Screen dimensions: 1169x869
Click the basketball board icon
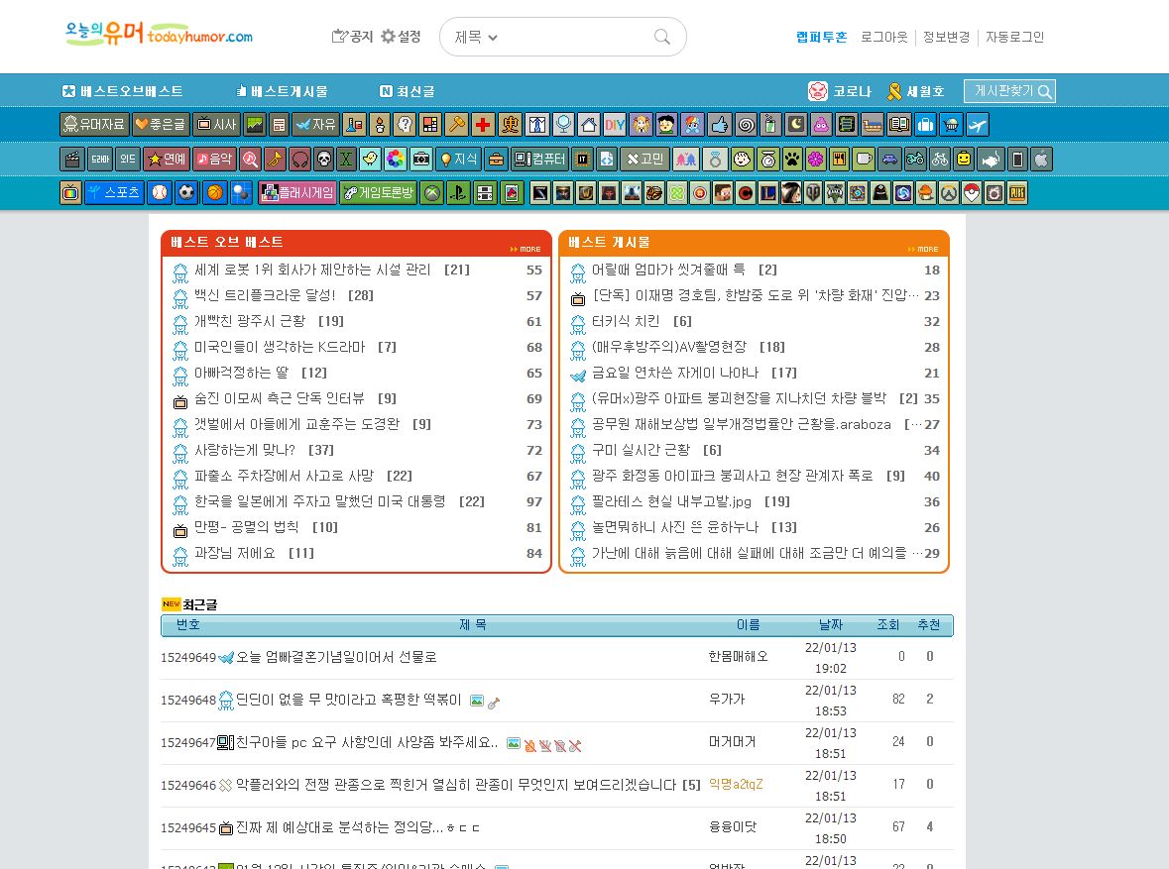pos(215,192)
